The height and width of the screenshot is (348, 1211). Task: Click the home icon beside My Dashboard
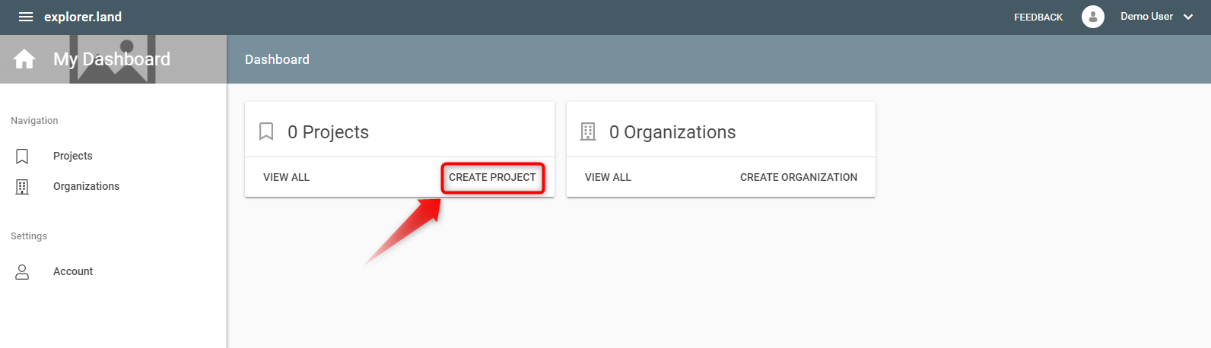click(x=24, y=59)
